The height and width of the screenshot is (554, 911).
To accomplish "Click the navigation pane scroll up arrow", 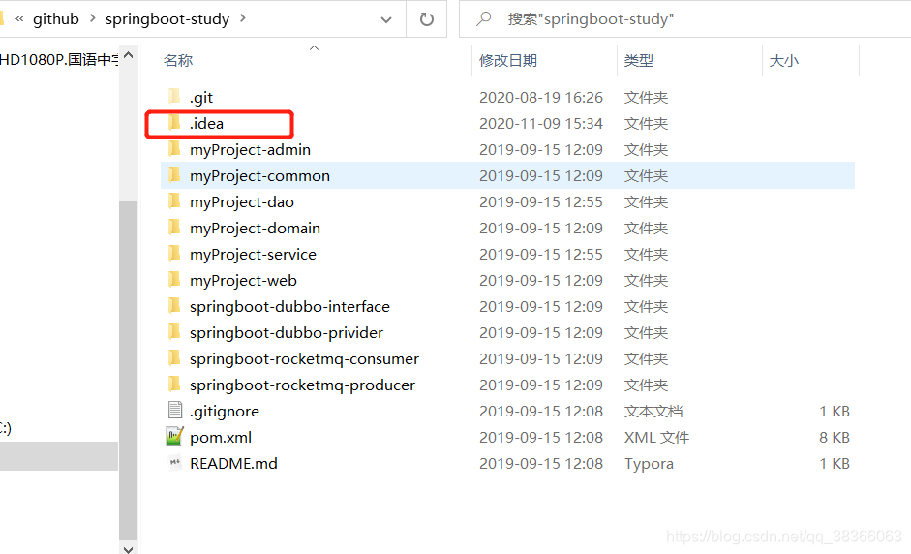I will (x=129, y=56).
